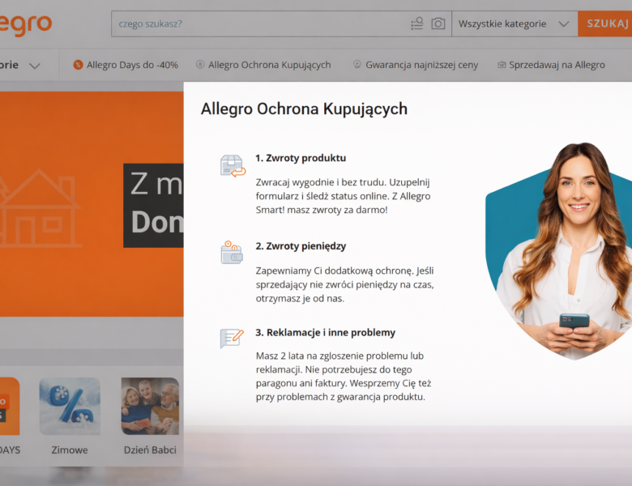The height and width of the screenshot is (486, 632).
Task: Click the buyer protection shield icon in nav
Action: click(x=200, y=65)
